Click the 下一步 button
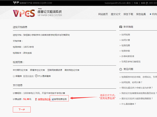 point(22,109)
